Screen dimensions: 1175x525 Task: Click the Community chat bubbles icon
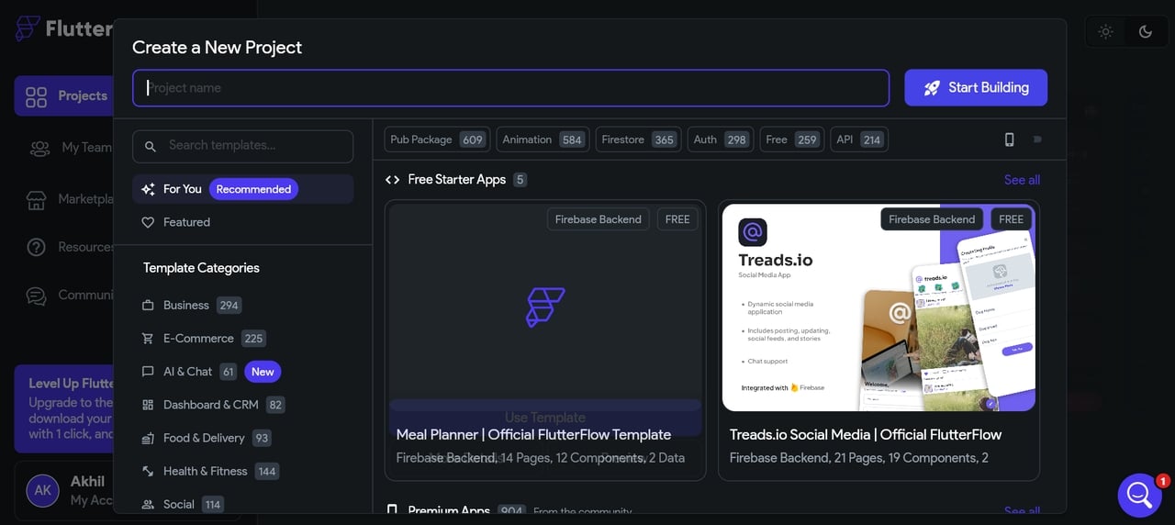tap(36, 296)
